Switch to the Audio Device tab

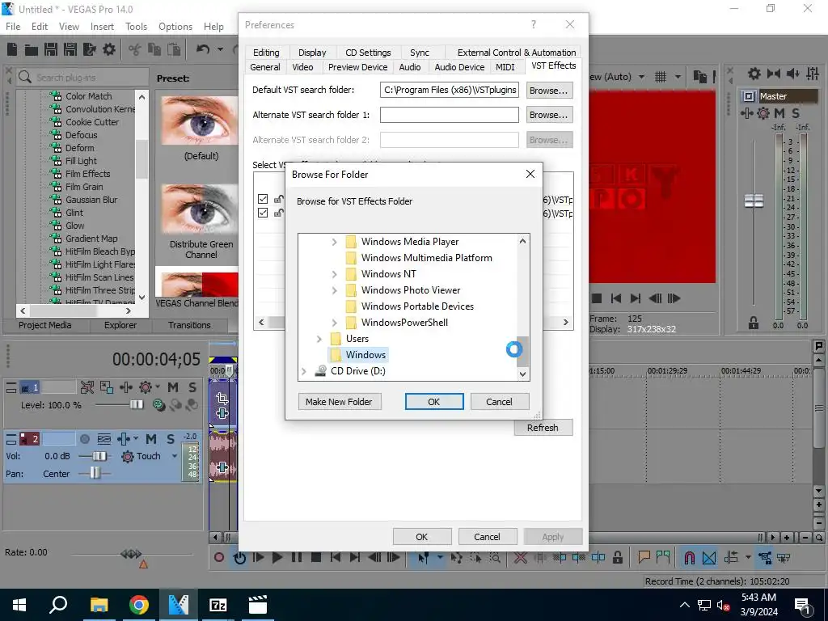(x=459, y=67)
